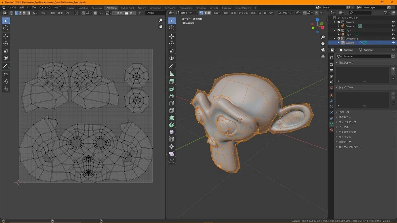Expand the フェイスマップ panel
The image size is (397, 223).
[347, 122]
